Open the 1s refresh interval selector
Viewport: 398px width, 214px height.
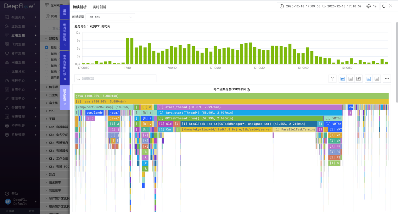(372, 6)
